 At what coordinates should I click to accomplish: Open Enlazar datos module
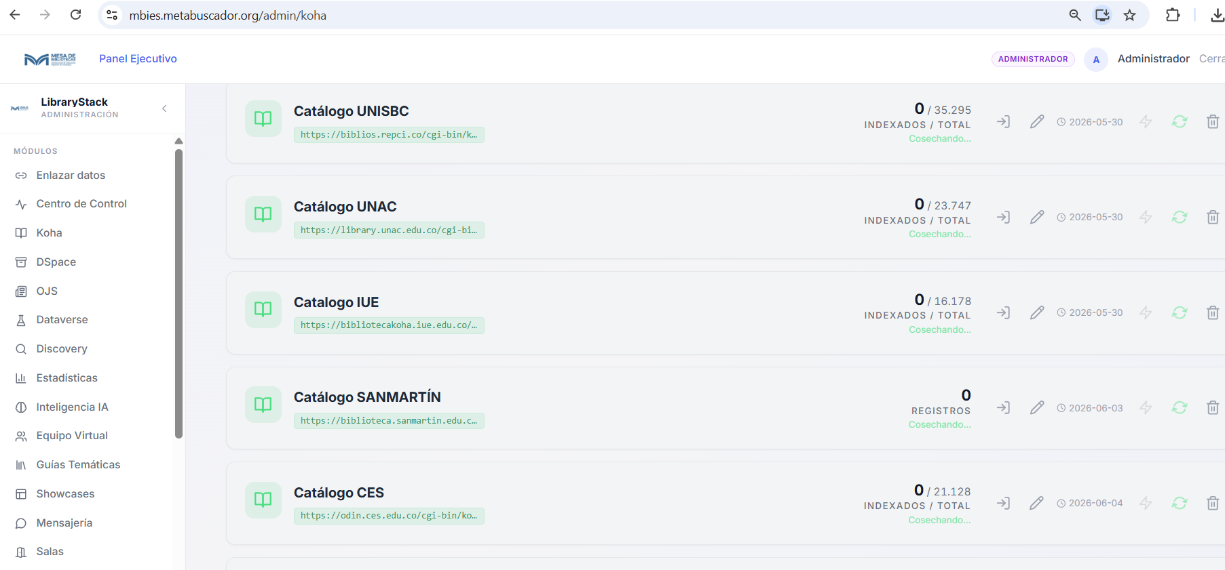[x=71, y=176]
